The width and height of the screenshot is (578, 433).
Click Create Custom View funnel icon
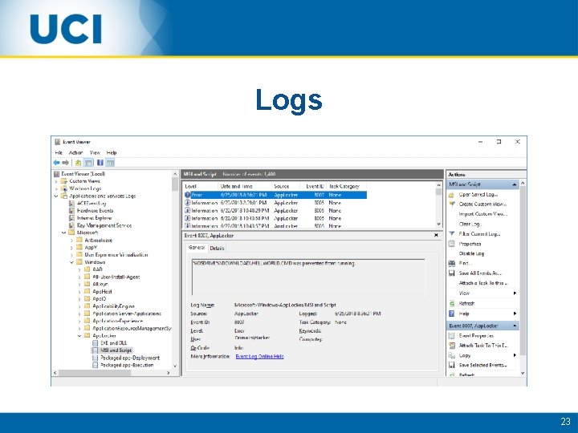[x=451, y=204]
